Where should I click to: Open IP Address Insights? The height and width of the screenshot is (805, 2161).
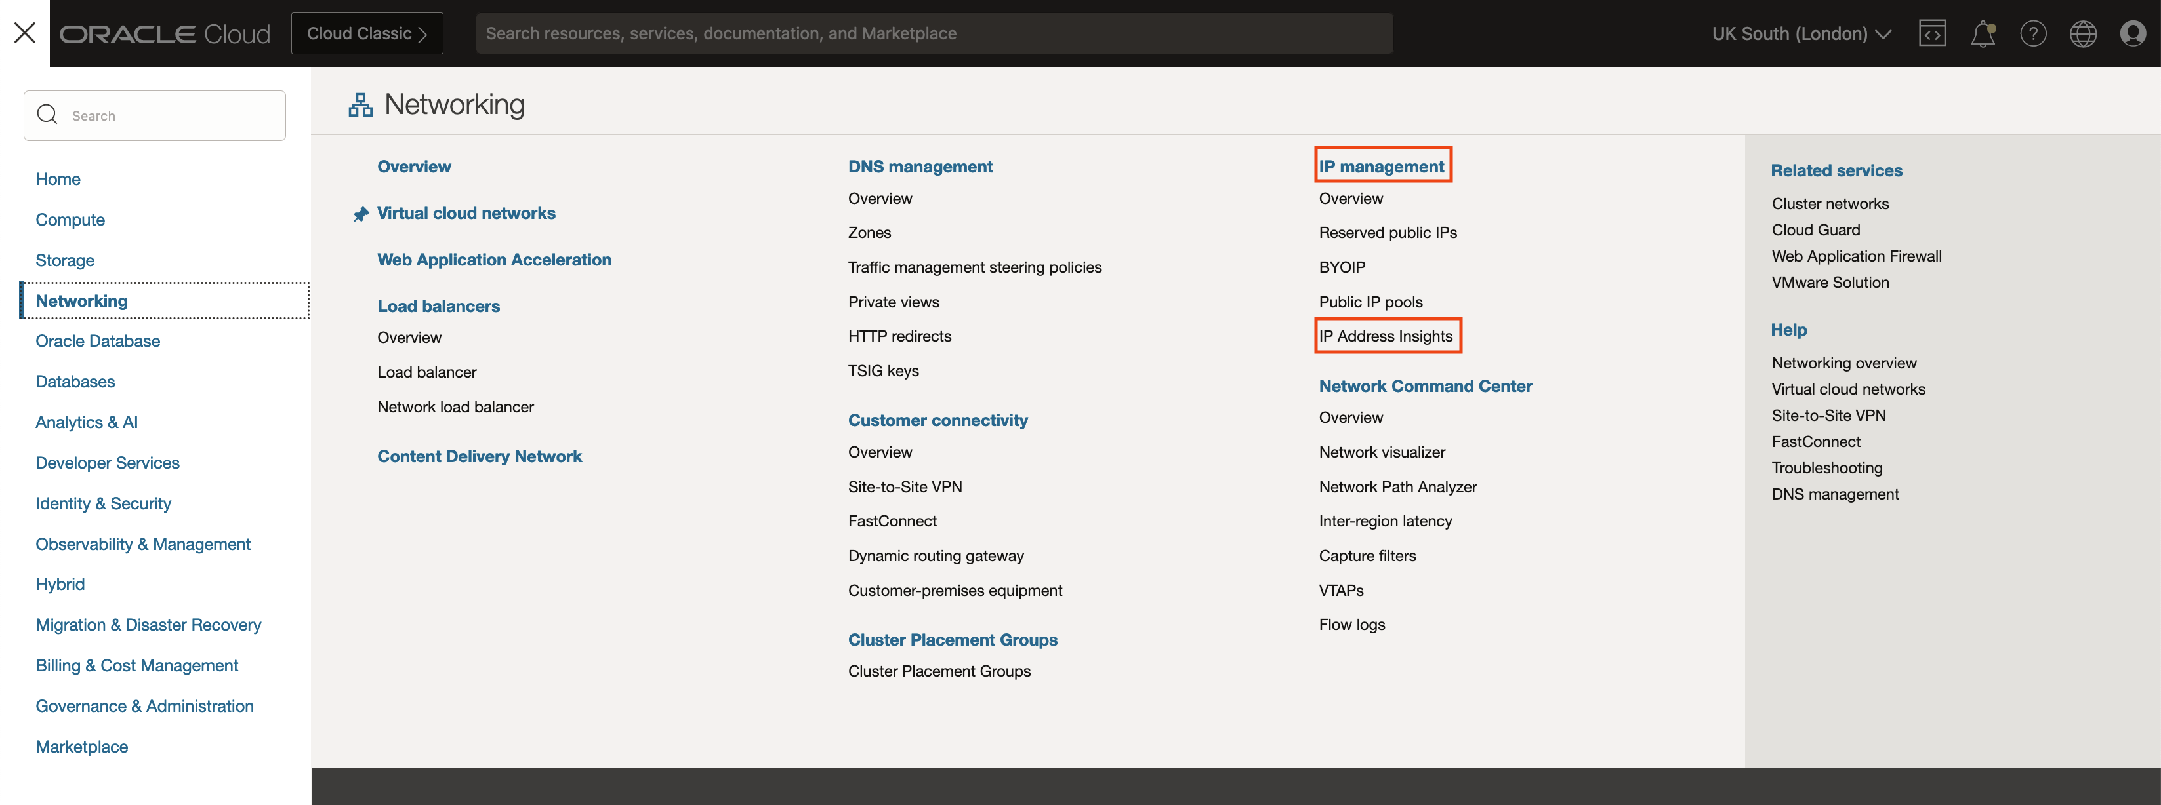click(x=1386, y=336)
